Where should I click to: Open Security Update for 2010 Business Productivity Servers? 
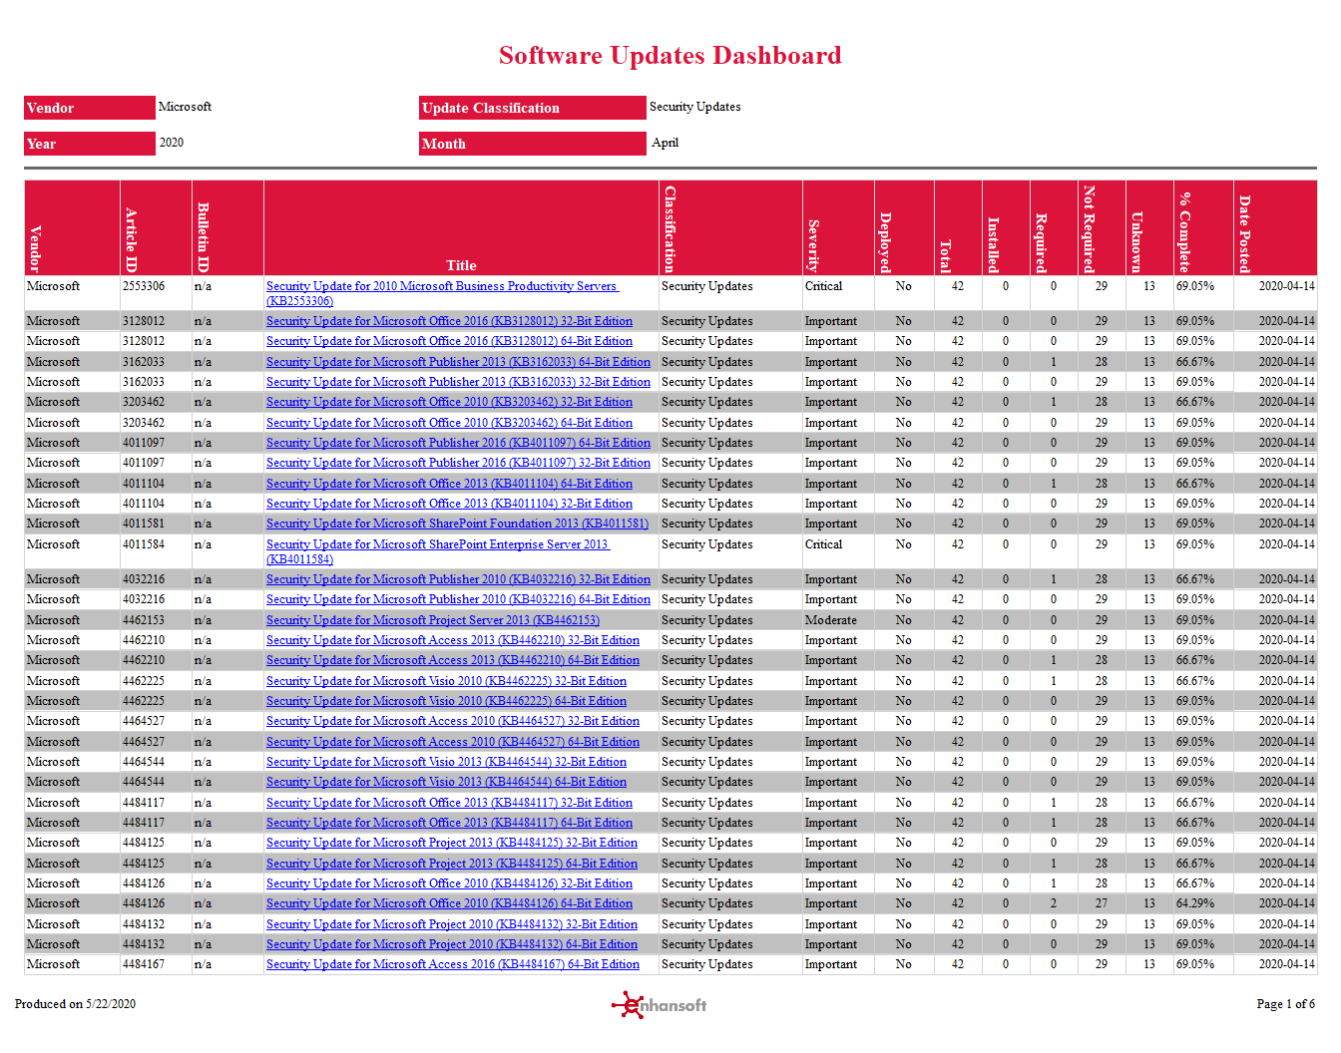pos(442,285)
